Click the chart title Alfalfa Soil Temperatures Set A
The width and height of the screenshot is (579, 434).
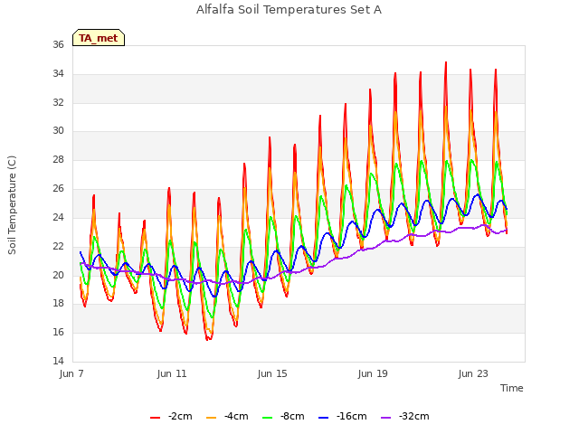coord(289,10)
